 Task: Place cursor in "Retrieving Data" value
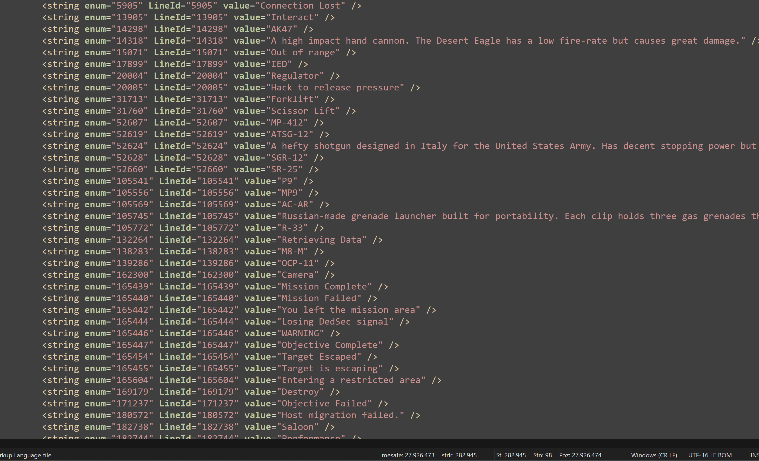point(322,240)
